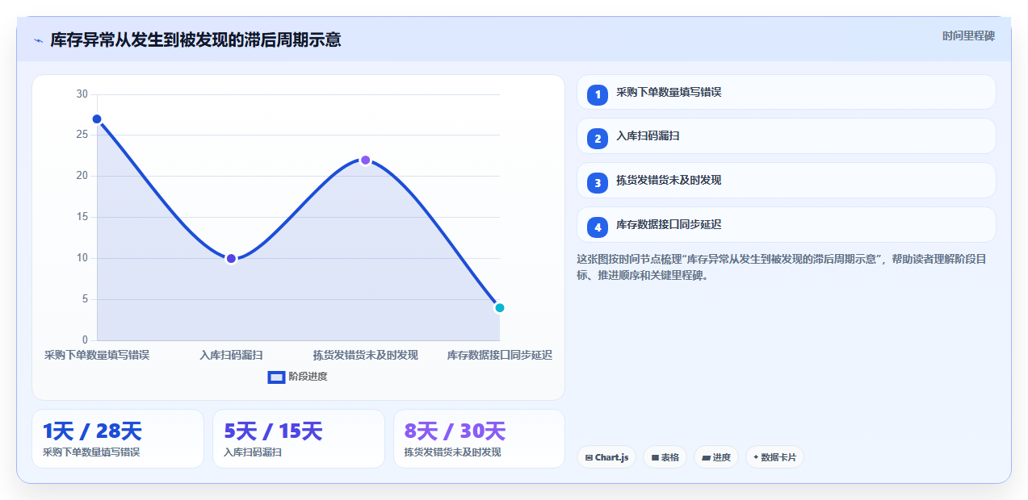Open the 1天 / 28天 stat card

(x=118, y=439)
